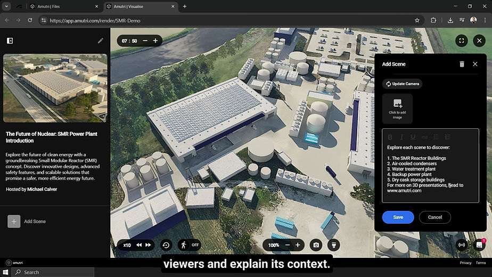492x277 pixels.
Task: Click host name Michael Calver
Action: (x=42, y=189)
